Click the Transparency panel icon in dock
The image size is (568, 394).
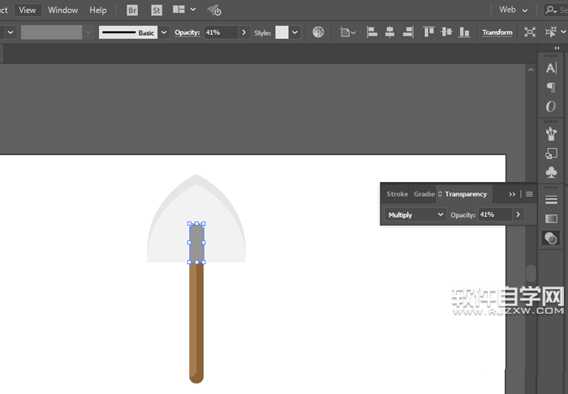pyautogui.click(x=551, y=238)
